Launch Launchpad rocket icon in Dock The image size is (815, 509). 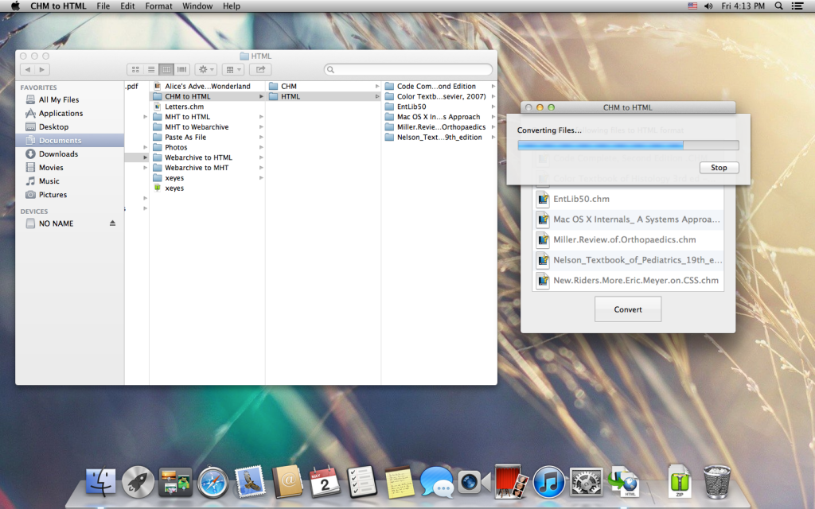coord(138,482)
